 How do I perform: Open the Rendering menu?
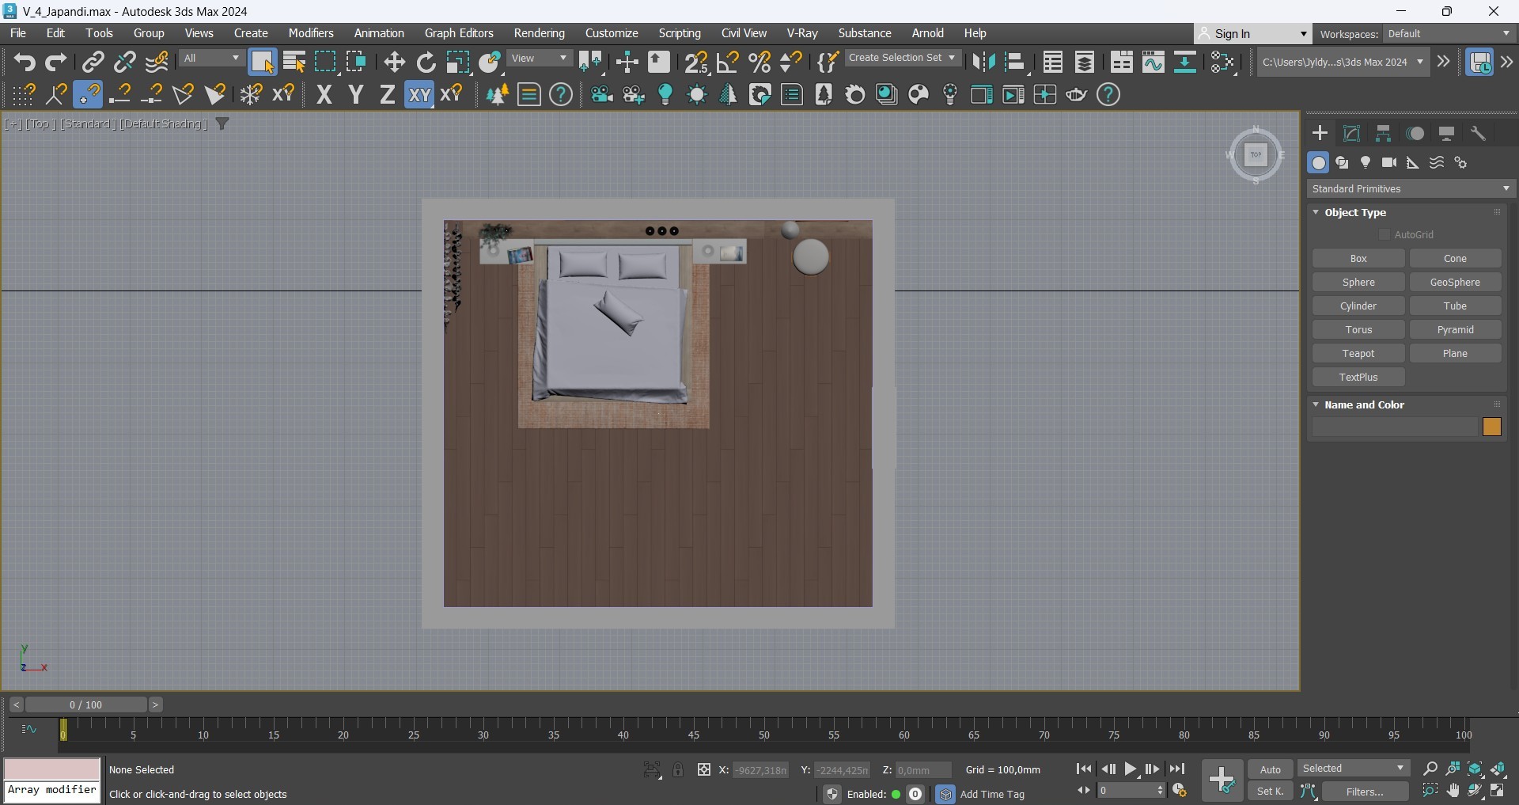point(539,33)
